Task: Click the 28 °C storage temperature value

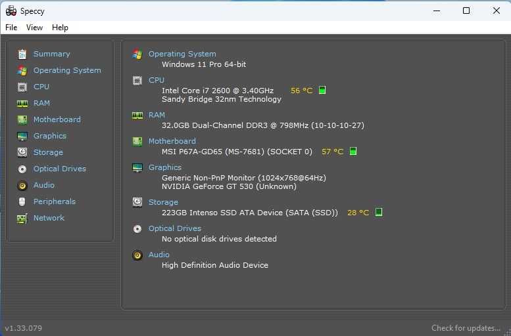Action: point(358,213)
